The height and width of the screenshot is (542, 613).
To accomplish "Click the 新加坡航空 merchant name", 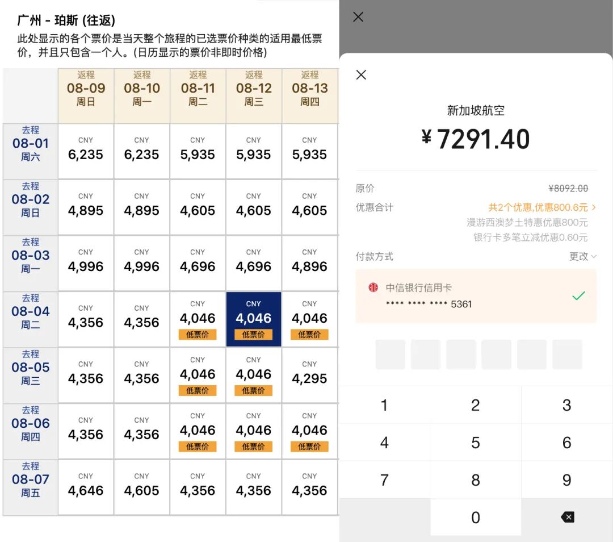I will (x=476, y=110).
